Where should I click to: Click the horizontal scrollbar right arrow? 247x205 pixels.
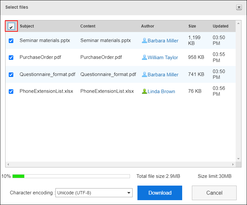(233, 165)
